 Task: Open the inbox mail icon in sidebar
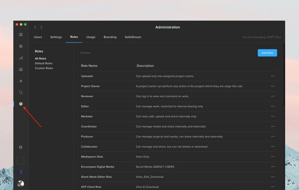(21, 34)
